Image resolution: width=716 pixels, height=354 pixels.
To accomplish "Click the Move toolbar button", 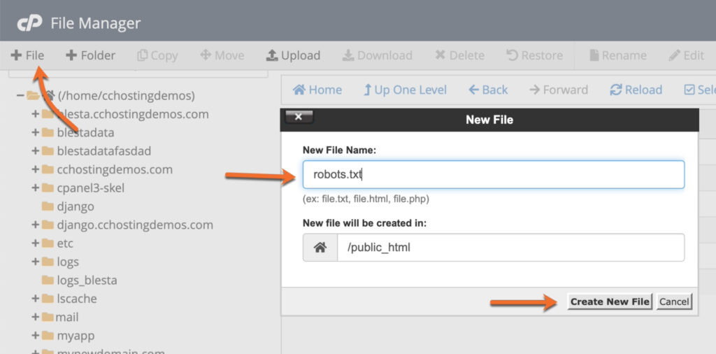I will tap(222, 56).
